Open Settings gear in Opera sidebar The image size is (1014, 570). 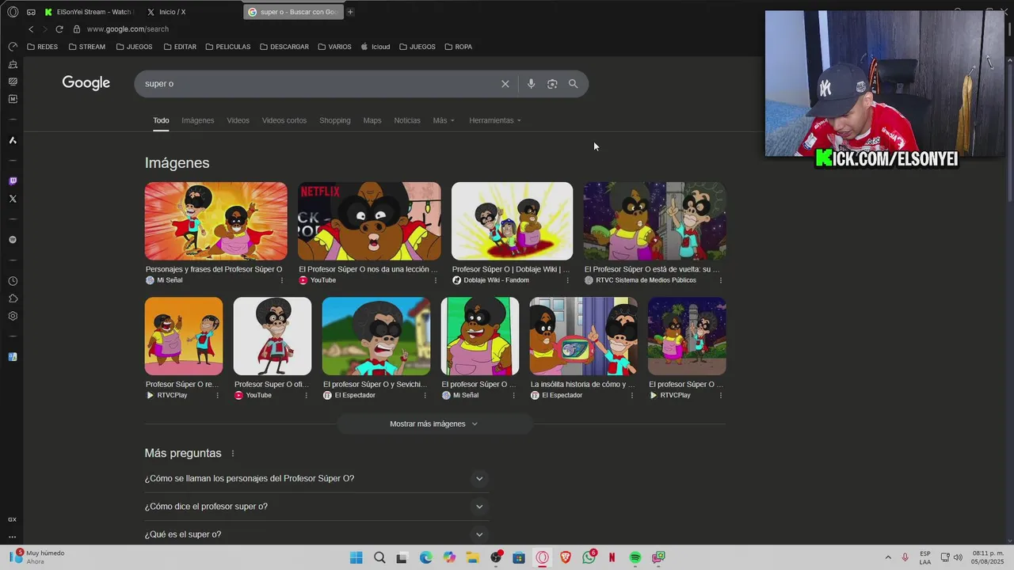(13, 316)
